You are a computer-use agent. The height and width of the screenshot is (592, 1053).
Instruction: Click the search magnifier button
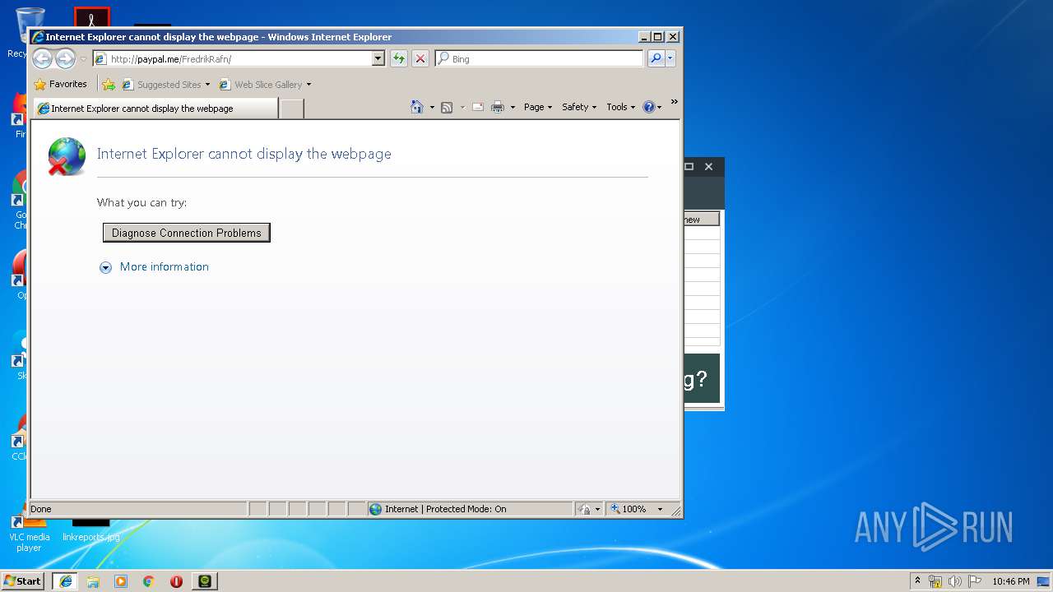656,58
